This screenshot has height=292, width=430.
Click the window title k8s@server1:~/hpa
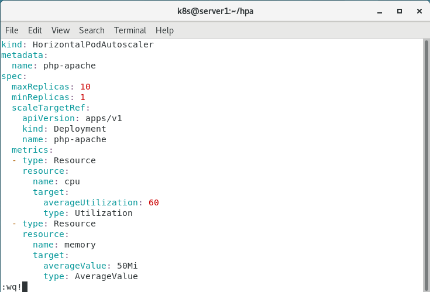coord(214,11)
